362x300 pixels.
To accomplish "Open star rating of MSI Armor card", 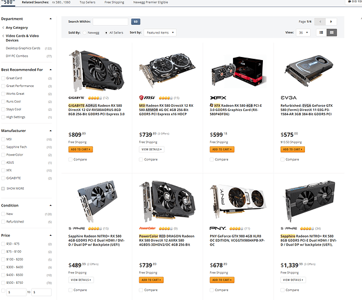I will pyautogui.click(x=166, y=98).
